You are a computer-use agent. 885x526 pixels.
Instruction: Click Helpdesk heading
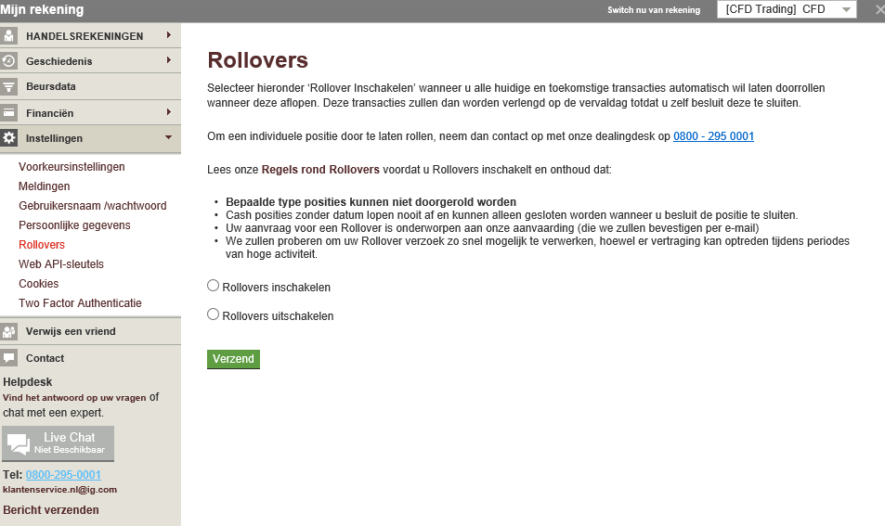(x=27, y=381)
